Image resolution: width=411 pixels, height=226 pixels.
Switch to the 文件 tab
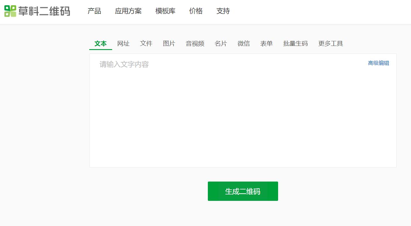(146, 43)
